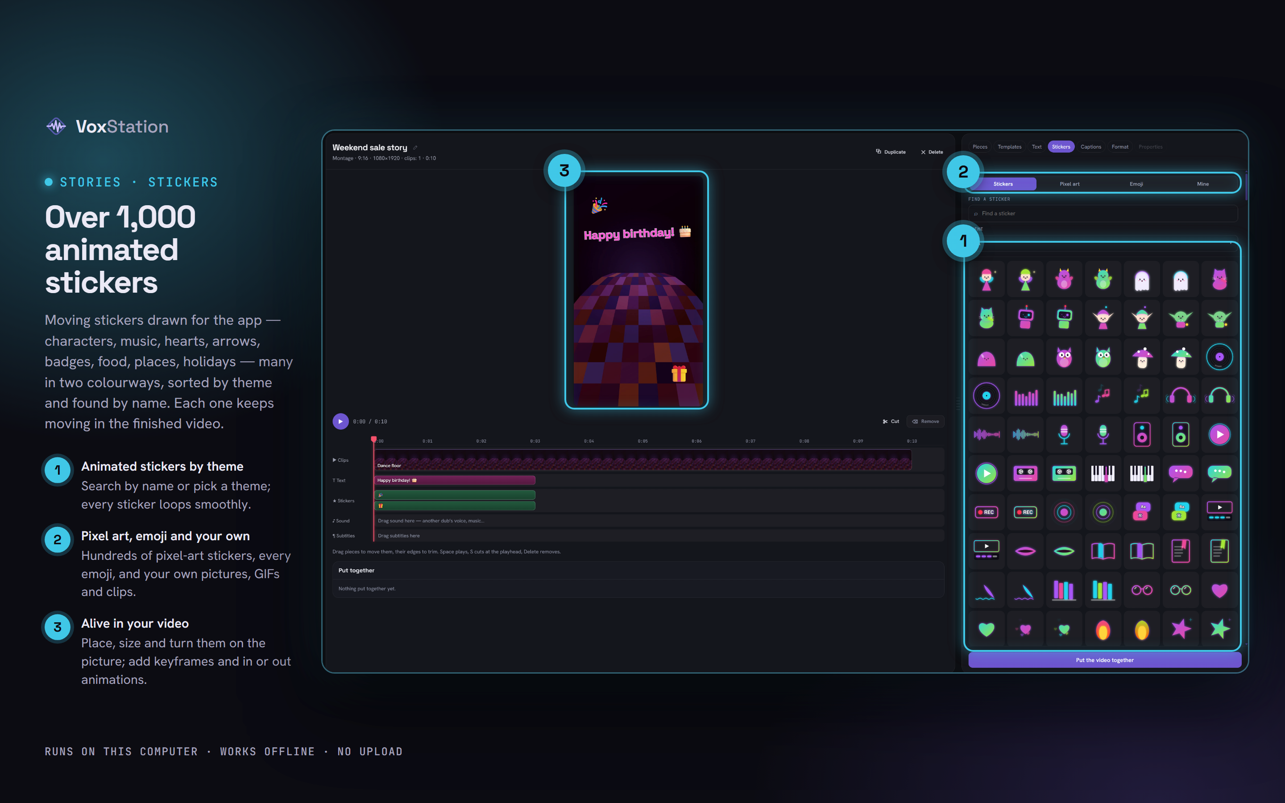This screenshot has height=803, width=1285.
Task: Click the Remove button above the timeline
Action: (x=925, y=421)
